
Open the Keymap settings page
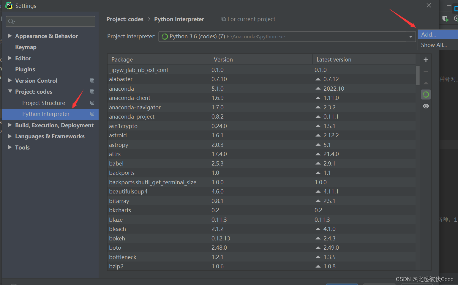(x=26, y=47)
